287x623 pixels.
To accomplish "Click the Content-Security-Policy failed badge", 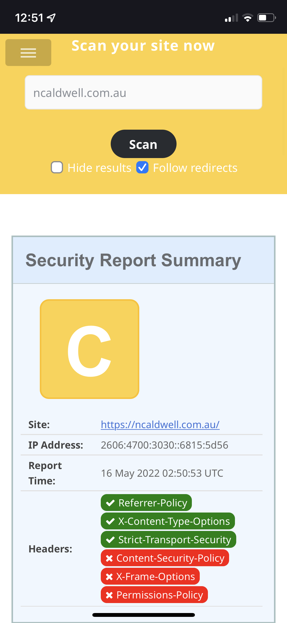I will [x=165, y=558].
